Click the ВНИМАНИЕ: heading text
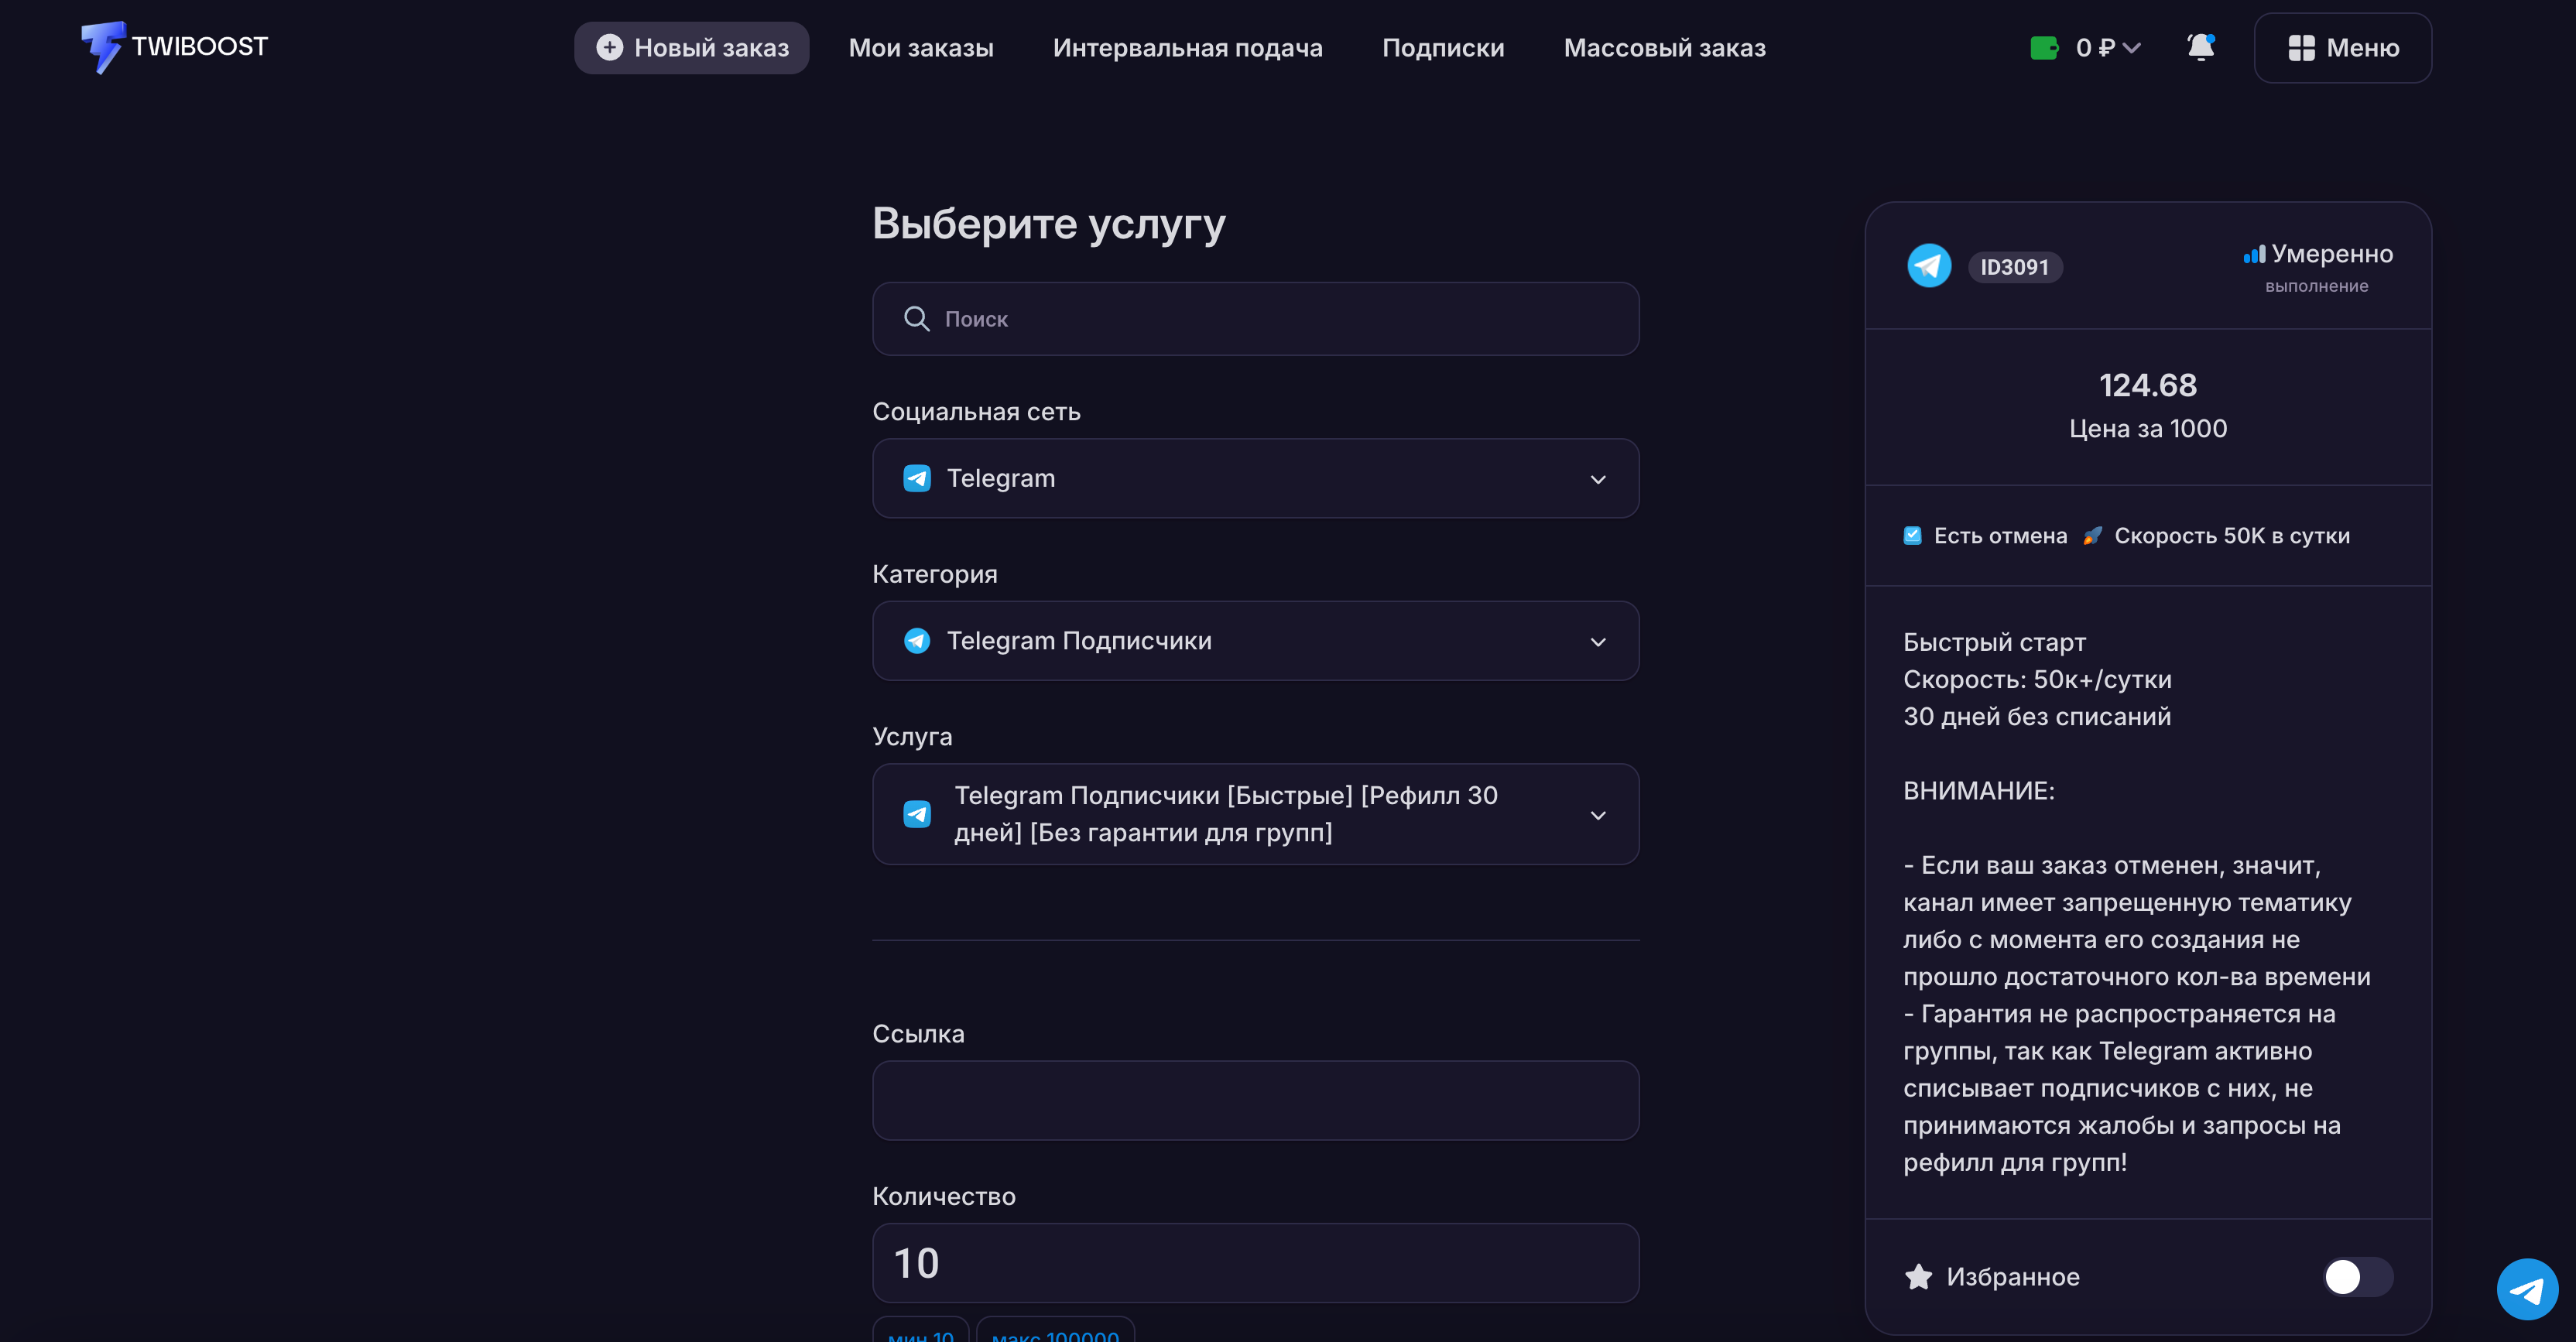Screen dimensions: 2576x1342 1978,790
